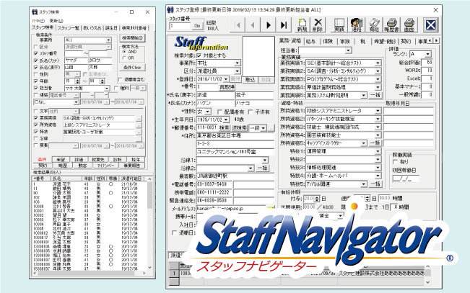Jump to the last staff record
This screenshot has width=470, height=293.
[284, 25]
